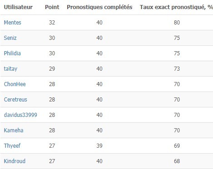Select Thyeef completed predictions value 39

point(99,146)
